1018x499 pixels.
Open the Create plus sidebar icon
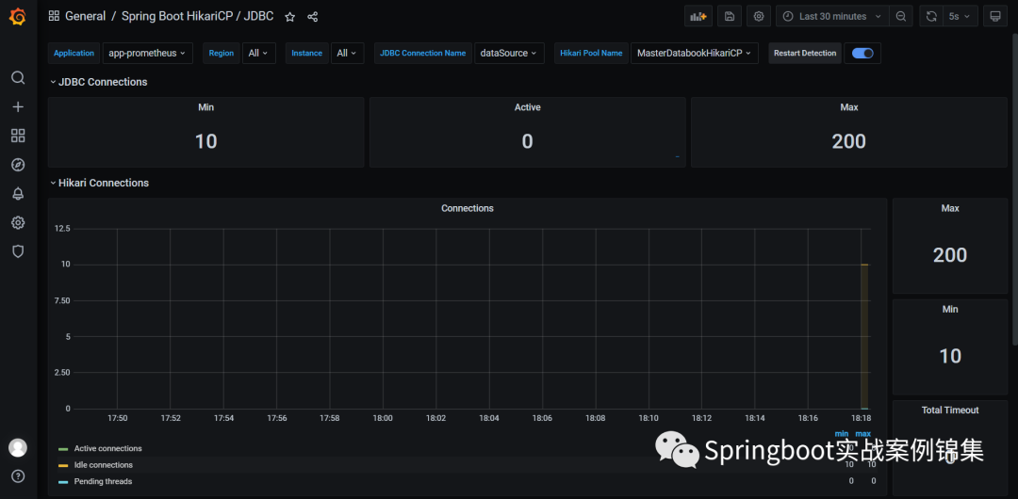[18, 107]
